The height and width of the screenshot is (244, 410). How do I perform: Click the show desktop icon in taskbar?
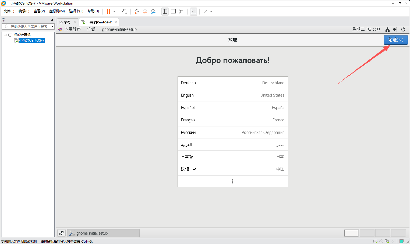(x=61, y=233)
